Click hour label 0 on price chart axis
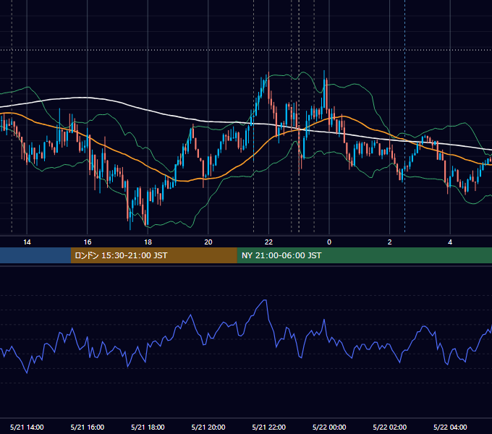 click(x=329, y=242)
